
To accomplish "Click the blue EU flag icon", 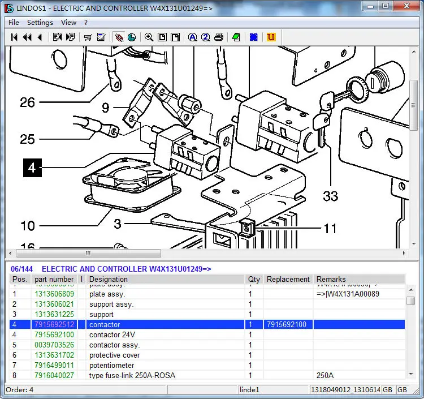I will (x=254, y=37).
